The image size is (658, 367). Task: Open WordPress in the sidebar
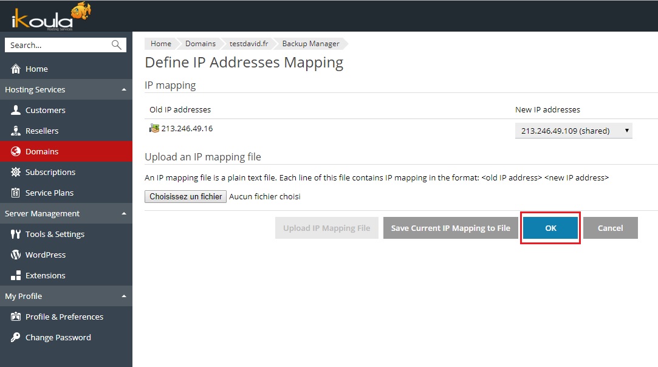pos(66,255)
